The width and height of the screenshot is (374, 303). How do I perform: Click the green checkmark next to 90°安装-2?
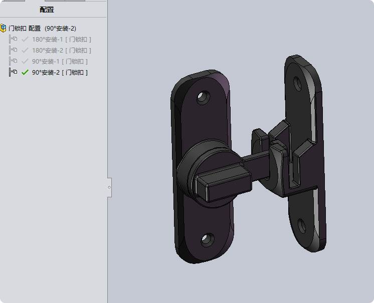pos(25,72)
